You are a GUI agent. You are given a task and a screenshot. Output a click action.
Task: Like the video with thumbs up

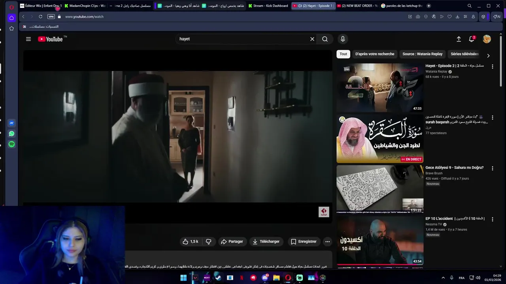190,241
